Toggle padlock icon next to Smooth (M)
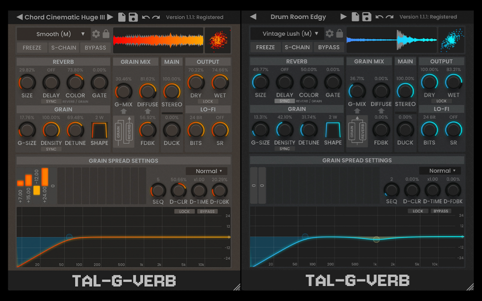Viewport: 482px width, 301px height. [106, 34]
